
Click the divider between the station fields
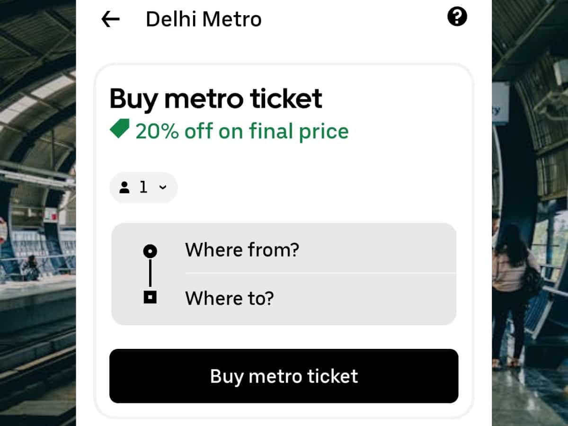(319, 273)
